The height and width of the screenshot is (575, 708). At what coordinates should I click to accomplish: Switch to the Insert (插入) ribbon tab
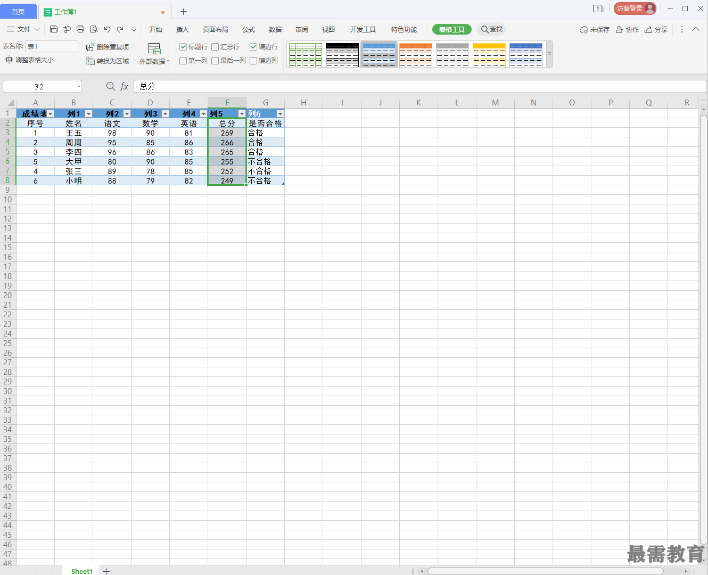click(183, 30)
